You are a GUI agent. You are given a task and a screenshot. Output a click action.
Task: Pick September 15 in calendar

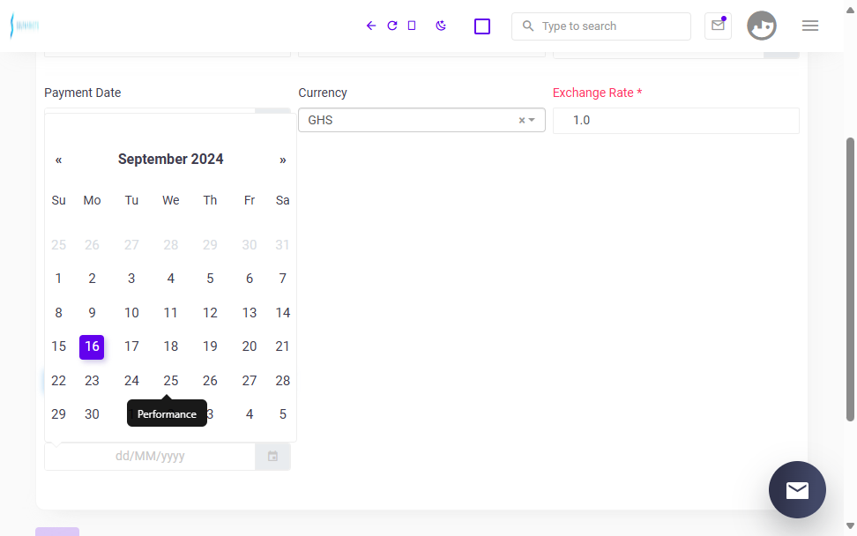[x=58, y=346]
